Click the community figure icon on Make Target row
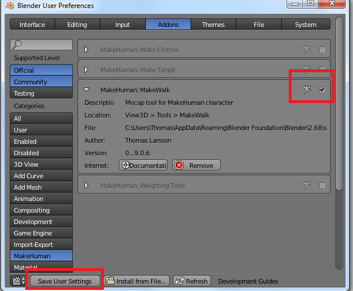Image resolution: width=353 pixels, height=291 pixels. 307,70
